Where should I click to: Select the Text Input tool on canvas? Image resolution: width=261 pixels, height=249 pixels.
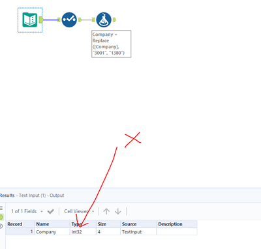[x=30, y=20]
